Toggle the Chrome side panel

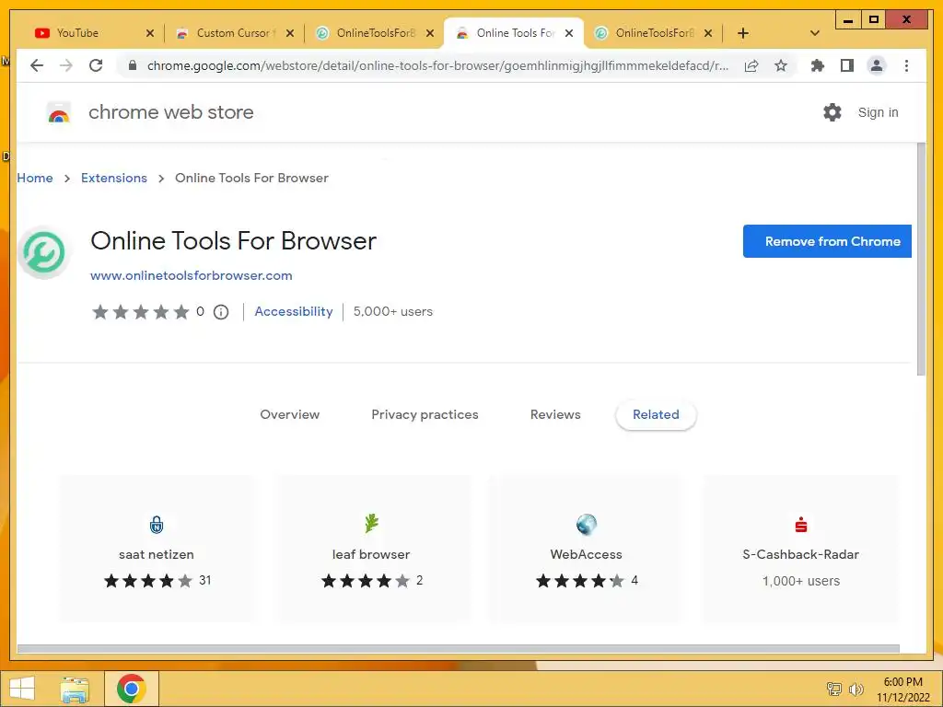[x=847, y=65]
